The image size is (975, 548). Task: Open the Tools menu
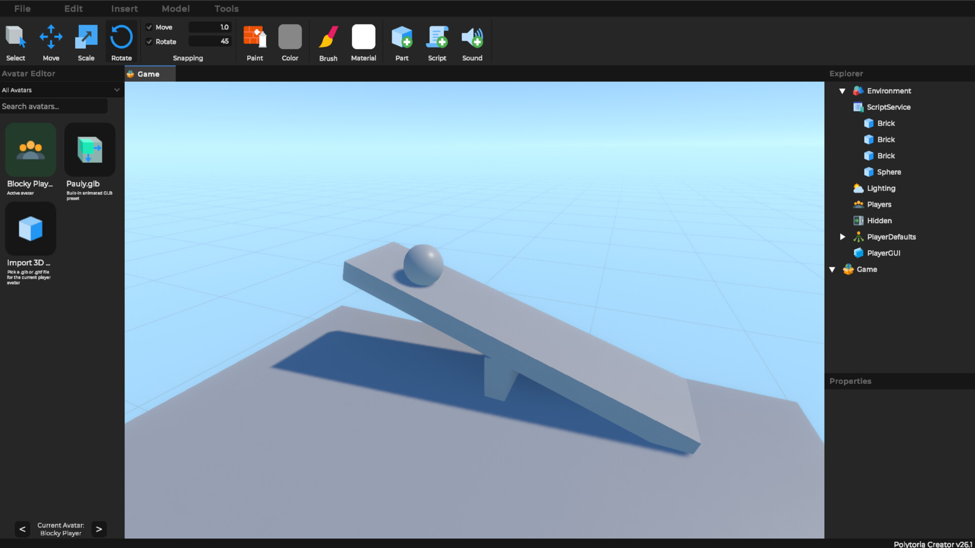point(226,9)
